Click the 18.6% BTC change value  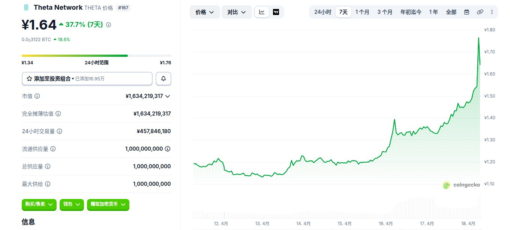(64, 39)
